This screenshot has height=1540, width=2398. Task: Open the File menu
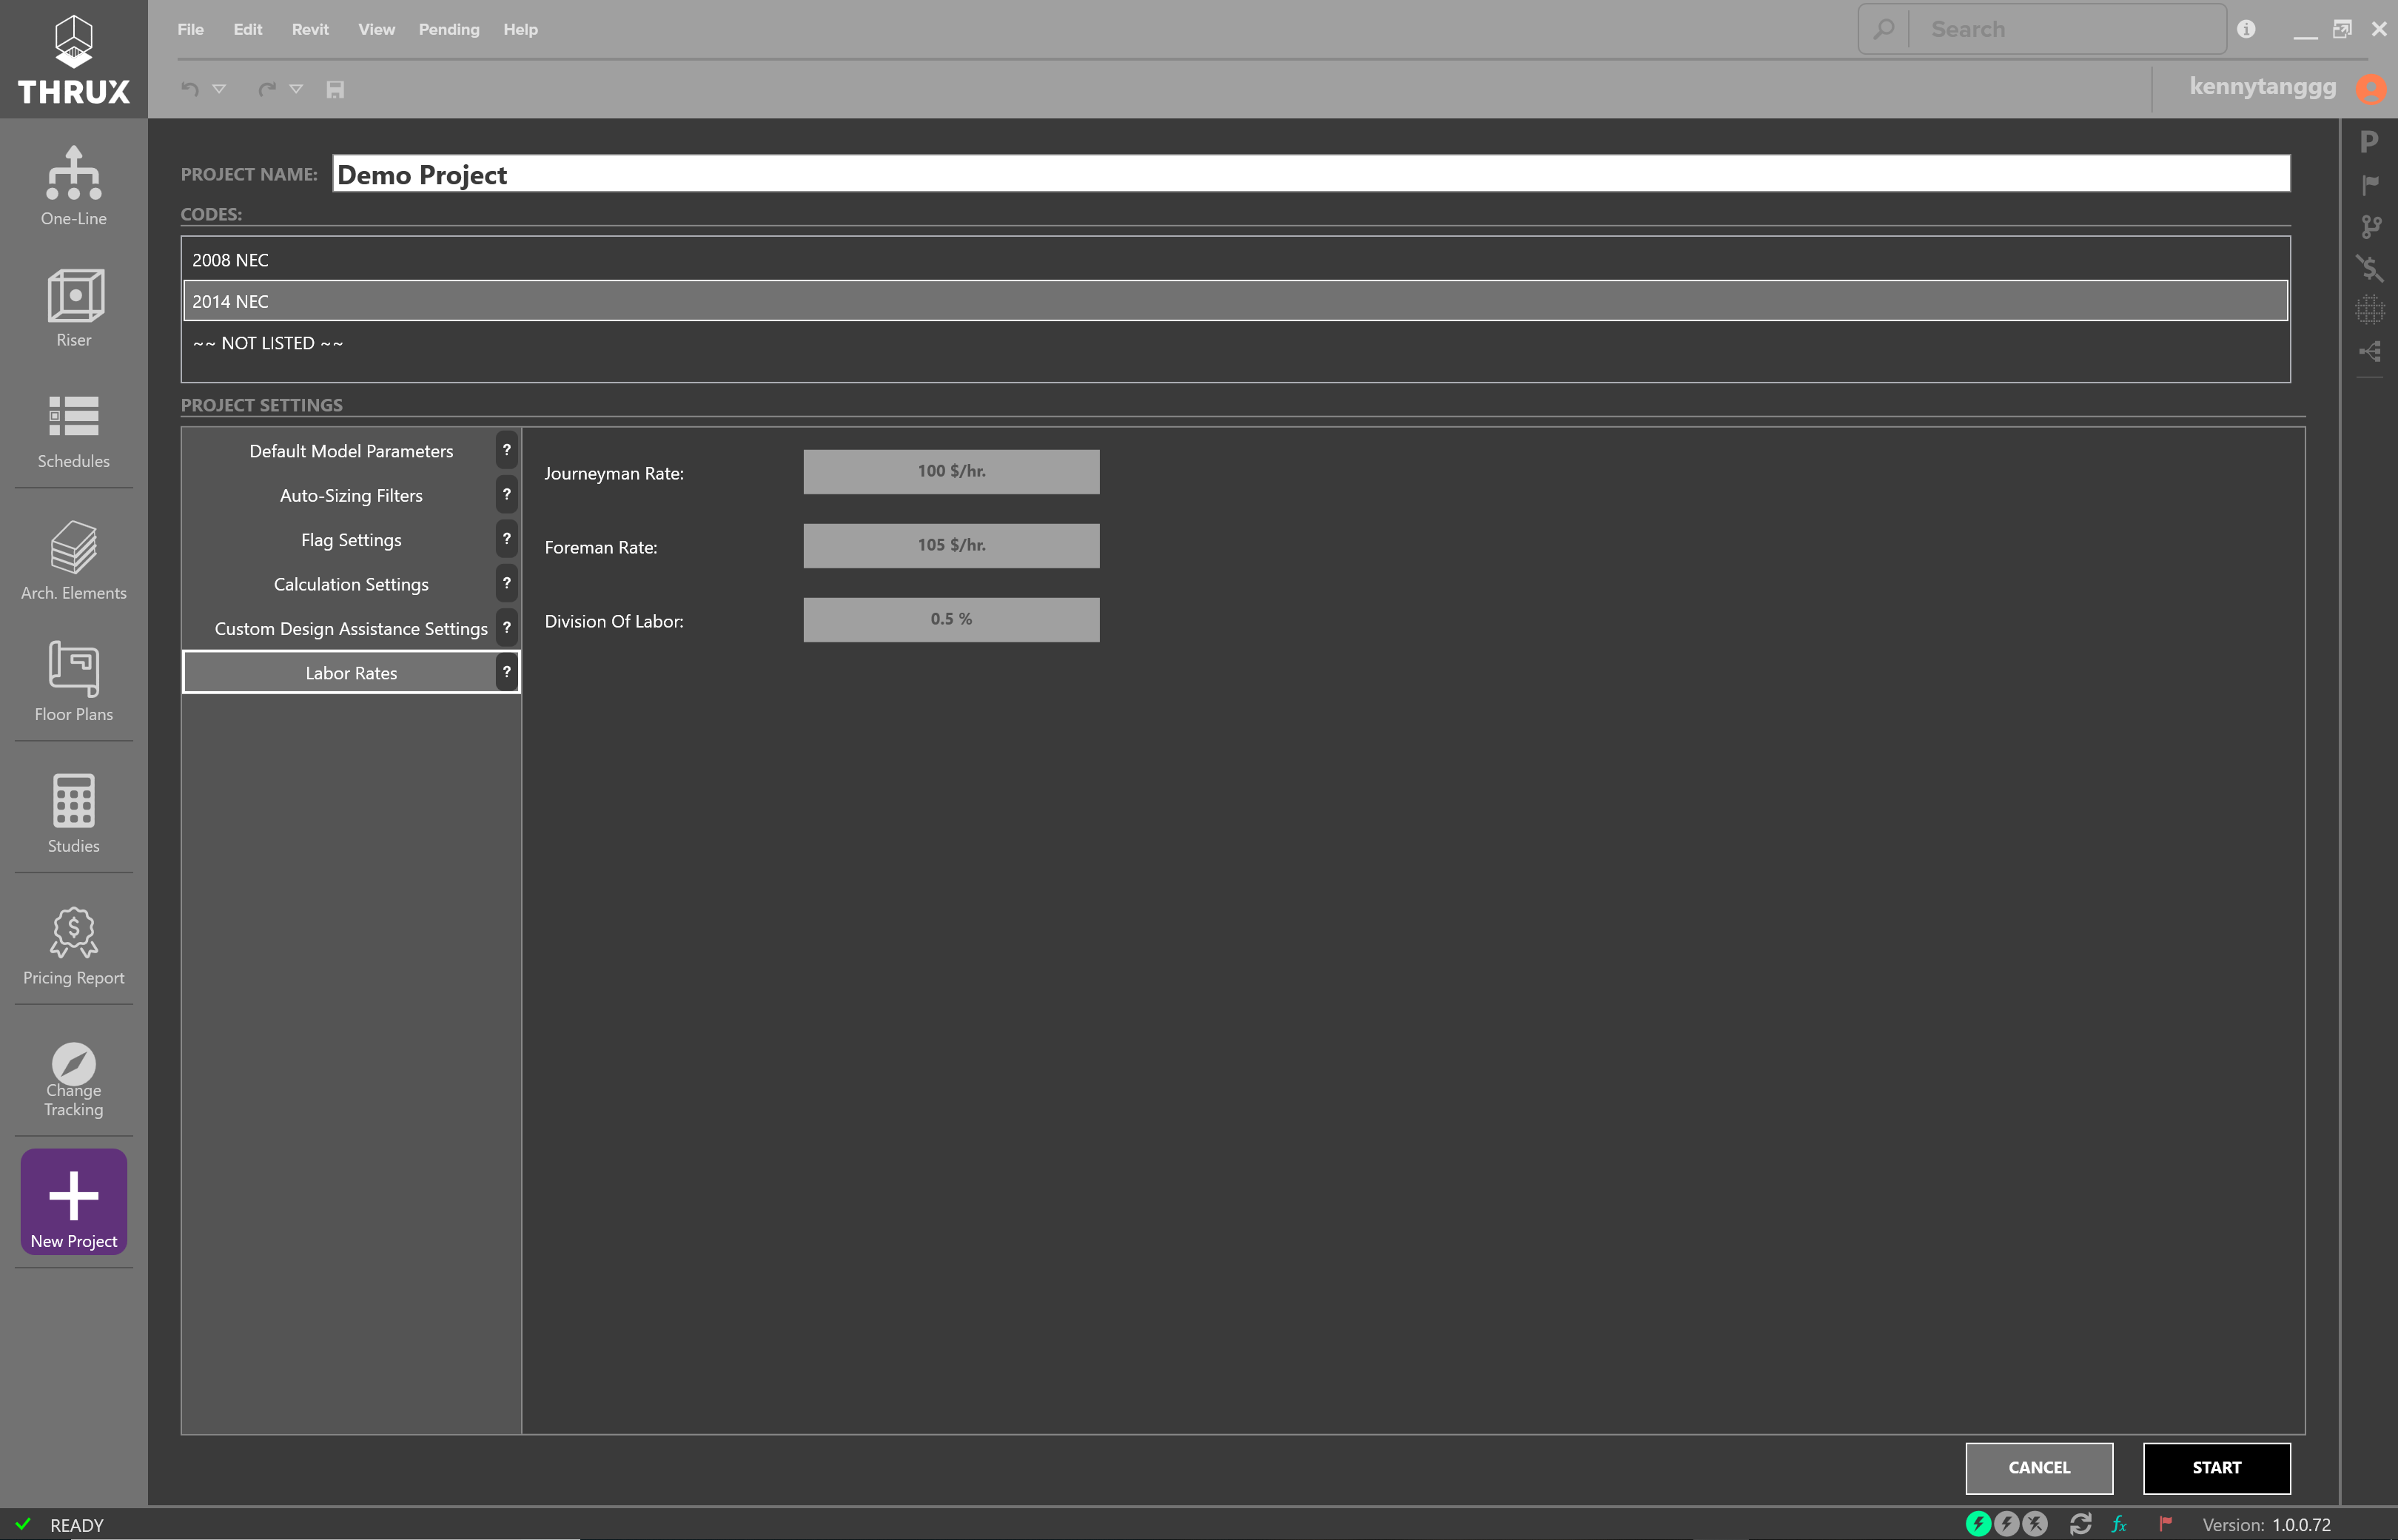click(x=190, y=29)
